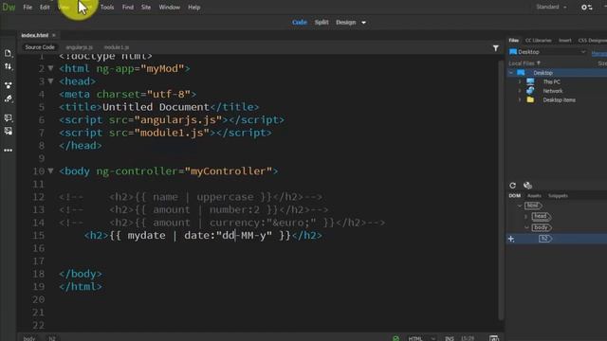The width and height of the screenshot is (607, 341).
Task: Open the angularjs.js related file
Action: 80,47
